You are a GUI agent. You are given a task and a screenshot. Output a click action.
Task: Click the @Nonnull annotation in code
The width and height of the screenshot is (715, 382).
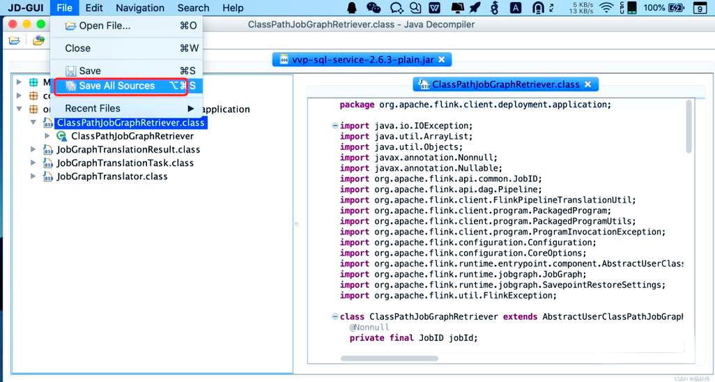click(x=369, y=327)
